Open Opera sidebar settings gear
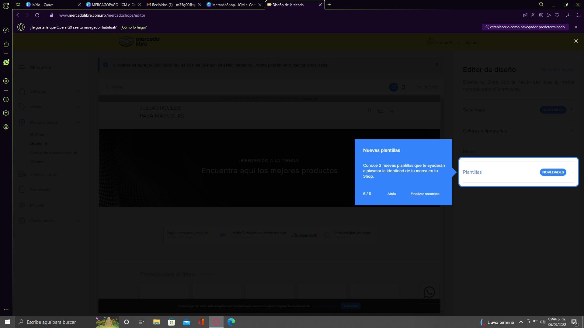Viewport: 584px width, 328px height. [x=6, y=127]
